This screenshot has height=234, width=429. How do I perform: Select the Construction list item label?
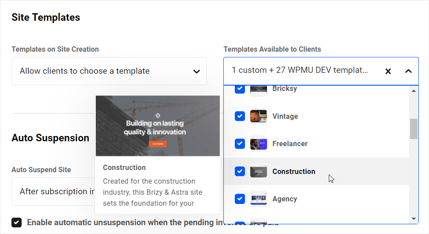pos(294,171)
